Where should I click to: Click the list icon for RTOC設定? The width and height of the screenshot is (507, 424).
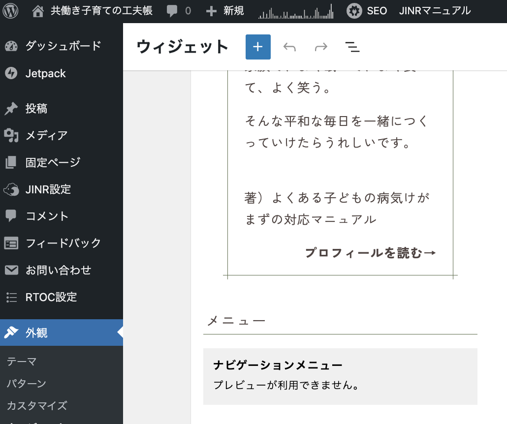11,297
